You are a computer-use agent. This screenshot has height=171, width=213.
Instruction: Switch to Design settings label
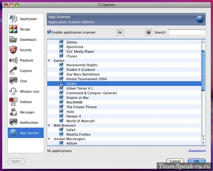point(25,29)
